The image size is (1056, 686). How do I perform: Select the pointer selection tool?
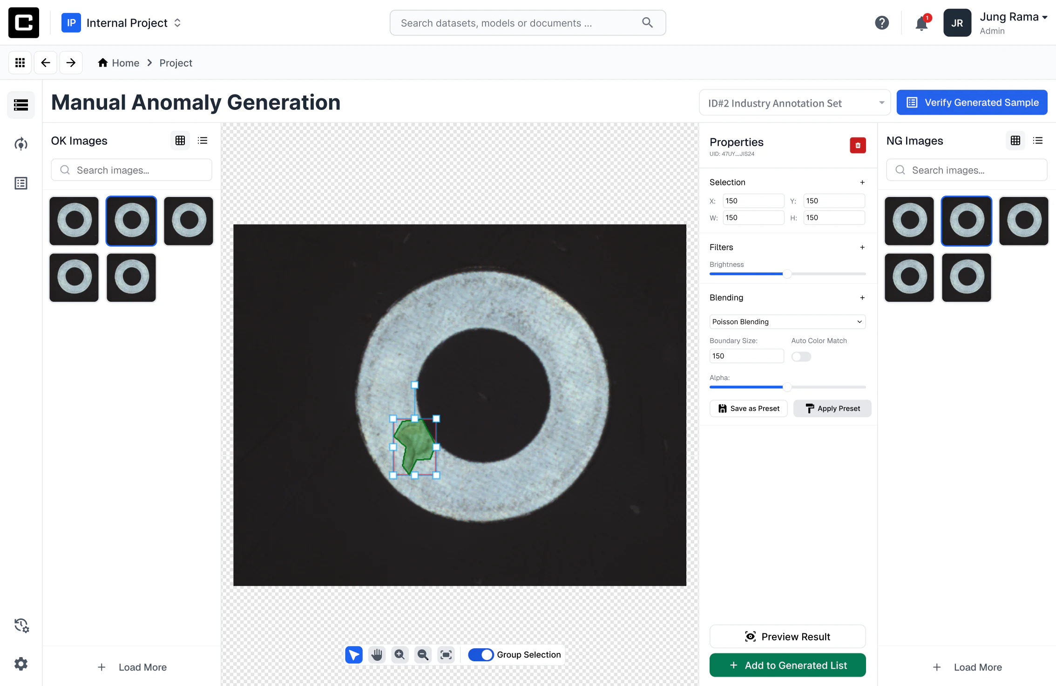coord(354,655)
